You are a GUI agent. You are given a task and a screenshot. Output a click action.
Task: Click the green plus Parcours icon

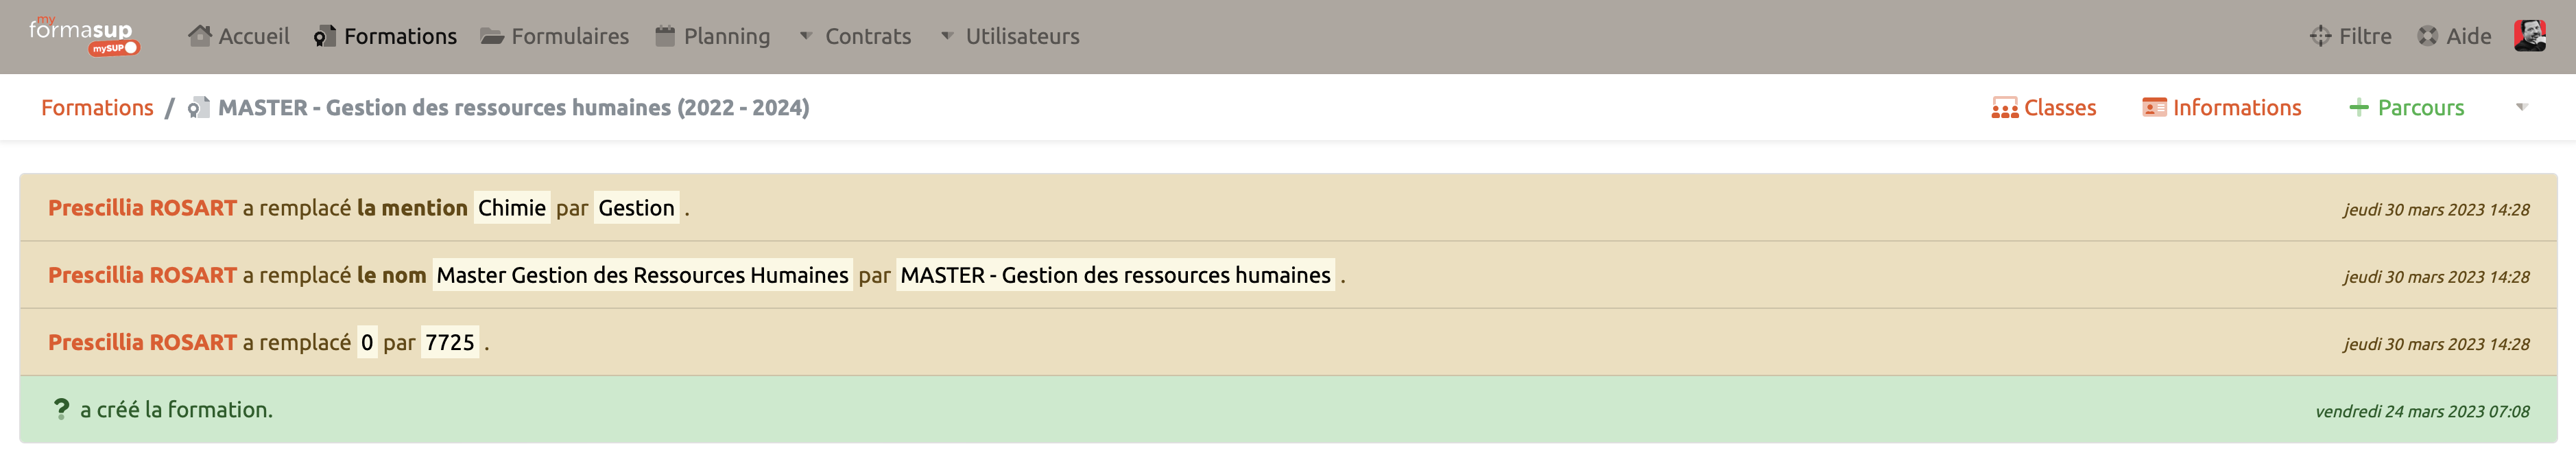coord(2358,108)
